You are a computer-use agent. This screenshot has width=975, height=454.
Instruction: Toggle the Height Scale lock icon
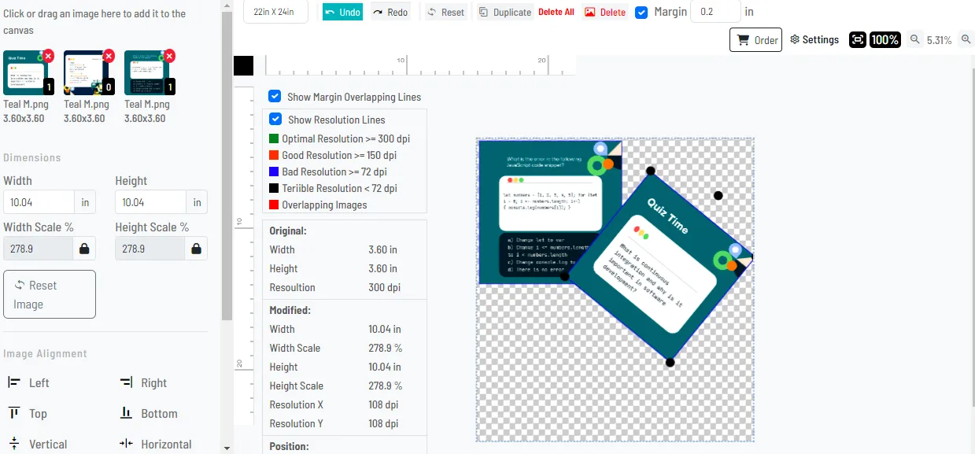(196, 249)
